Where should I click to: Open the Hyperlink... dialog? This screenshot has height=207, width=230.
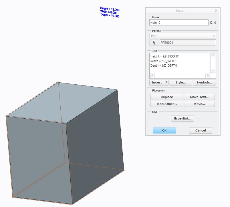(183, 118)
